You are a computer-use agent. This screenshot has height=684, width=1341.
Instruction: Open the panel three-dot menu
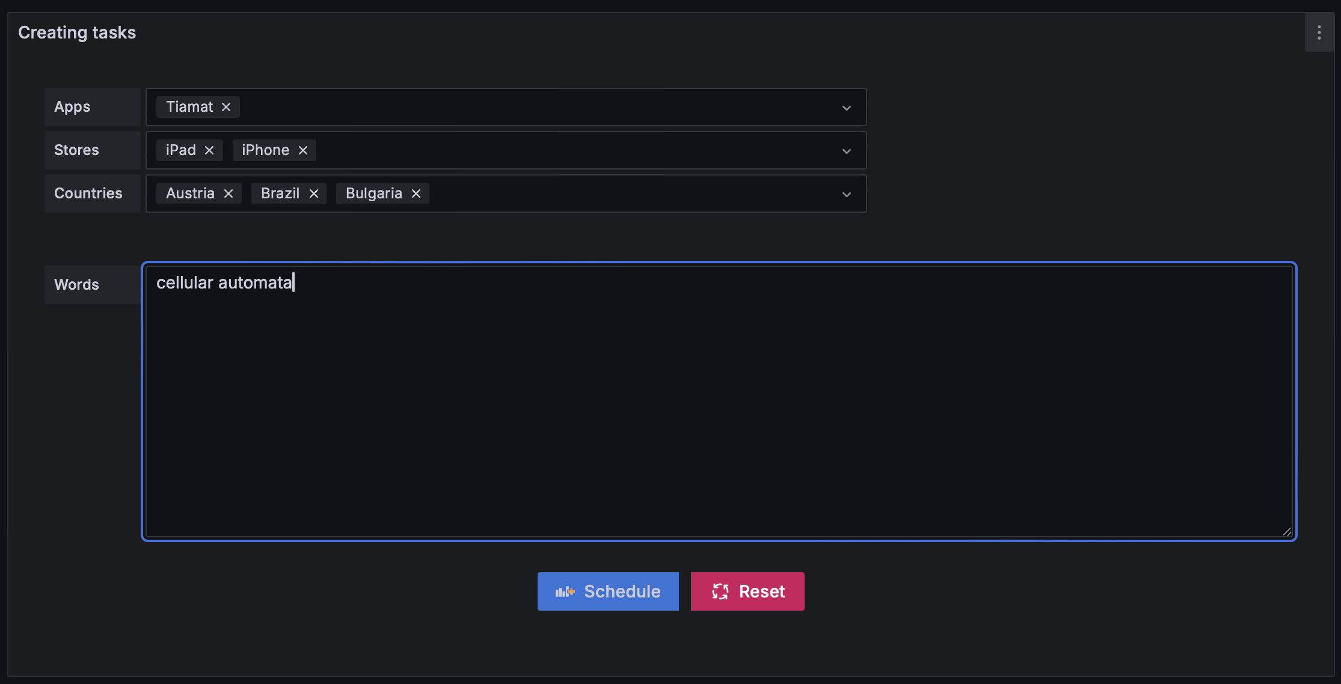pyautogui.click(x=1319, y=32)
